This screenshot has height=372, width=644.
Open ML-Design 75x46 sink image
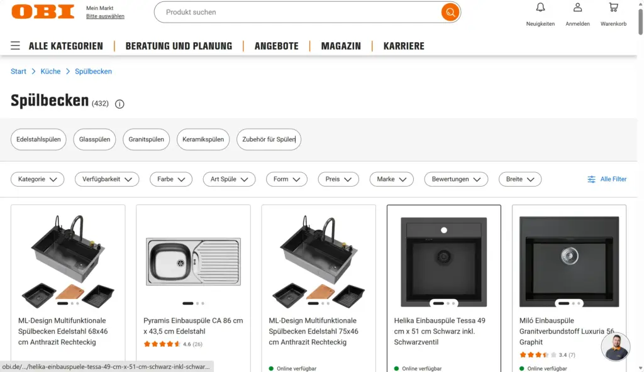click(x=319, y=261)
